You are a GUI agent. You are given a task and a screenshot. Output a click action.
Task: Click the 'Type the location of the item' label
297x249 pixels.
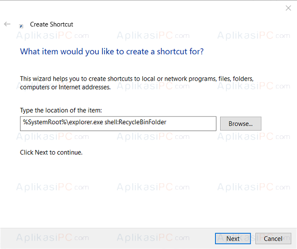pos(61,110)
